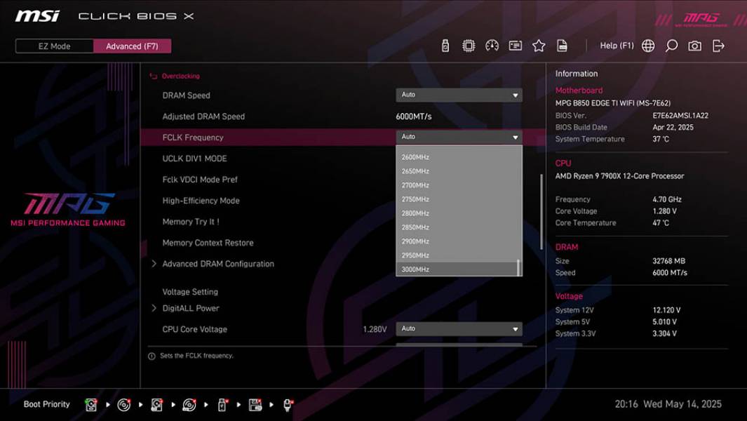Select the Advanced (F7) tab
This screenshot has height=421, width=747.
pos(132,46)
